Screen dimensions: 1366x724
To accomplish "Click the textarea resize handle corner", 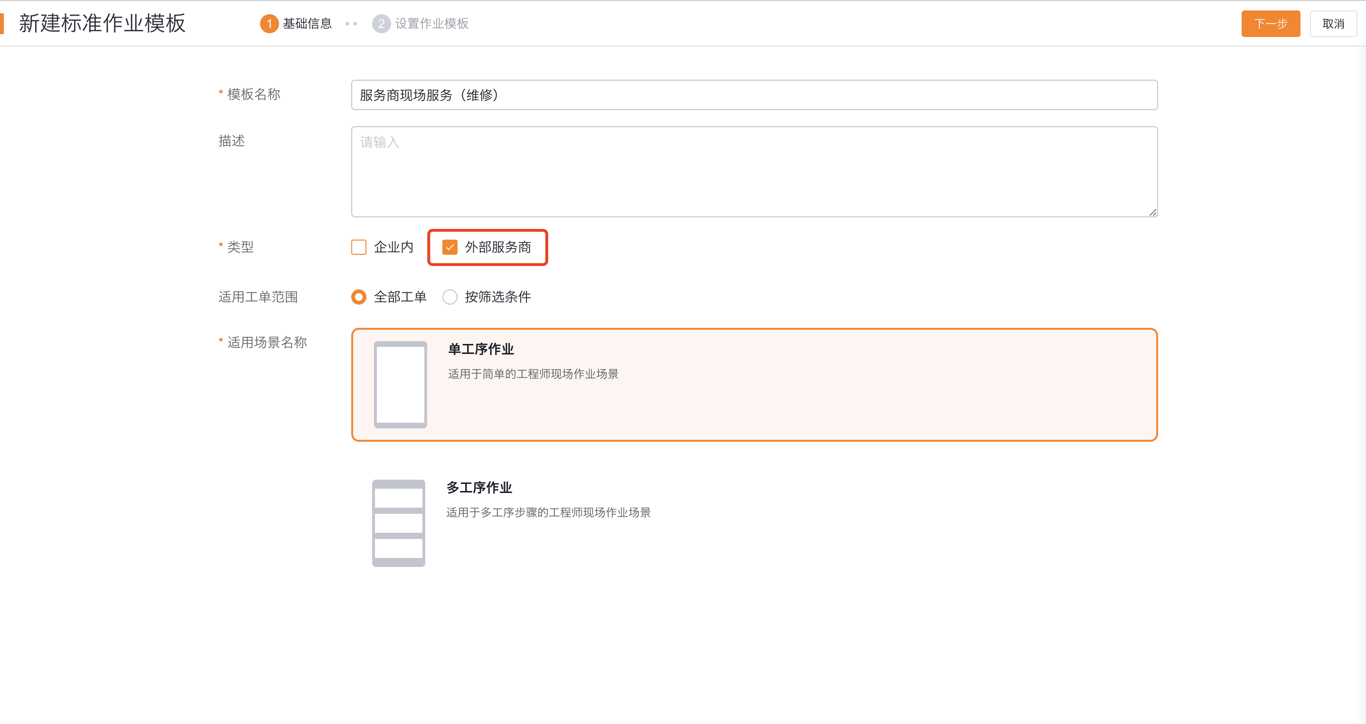I will (1152, 213).
